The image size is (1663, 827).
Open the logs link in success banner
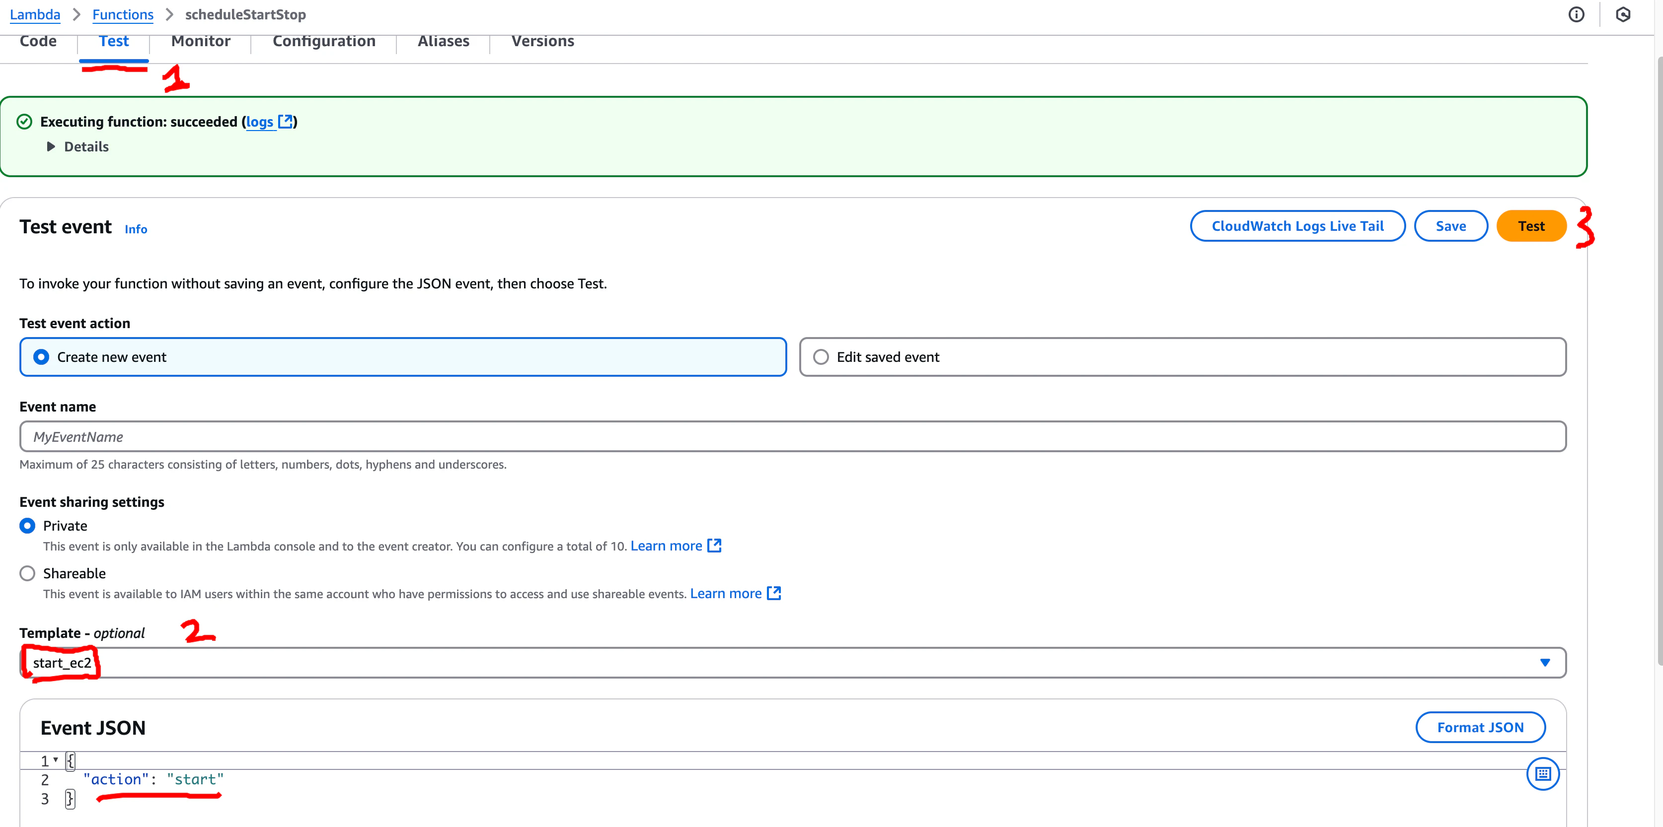[259, 121]
